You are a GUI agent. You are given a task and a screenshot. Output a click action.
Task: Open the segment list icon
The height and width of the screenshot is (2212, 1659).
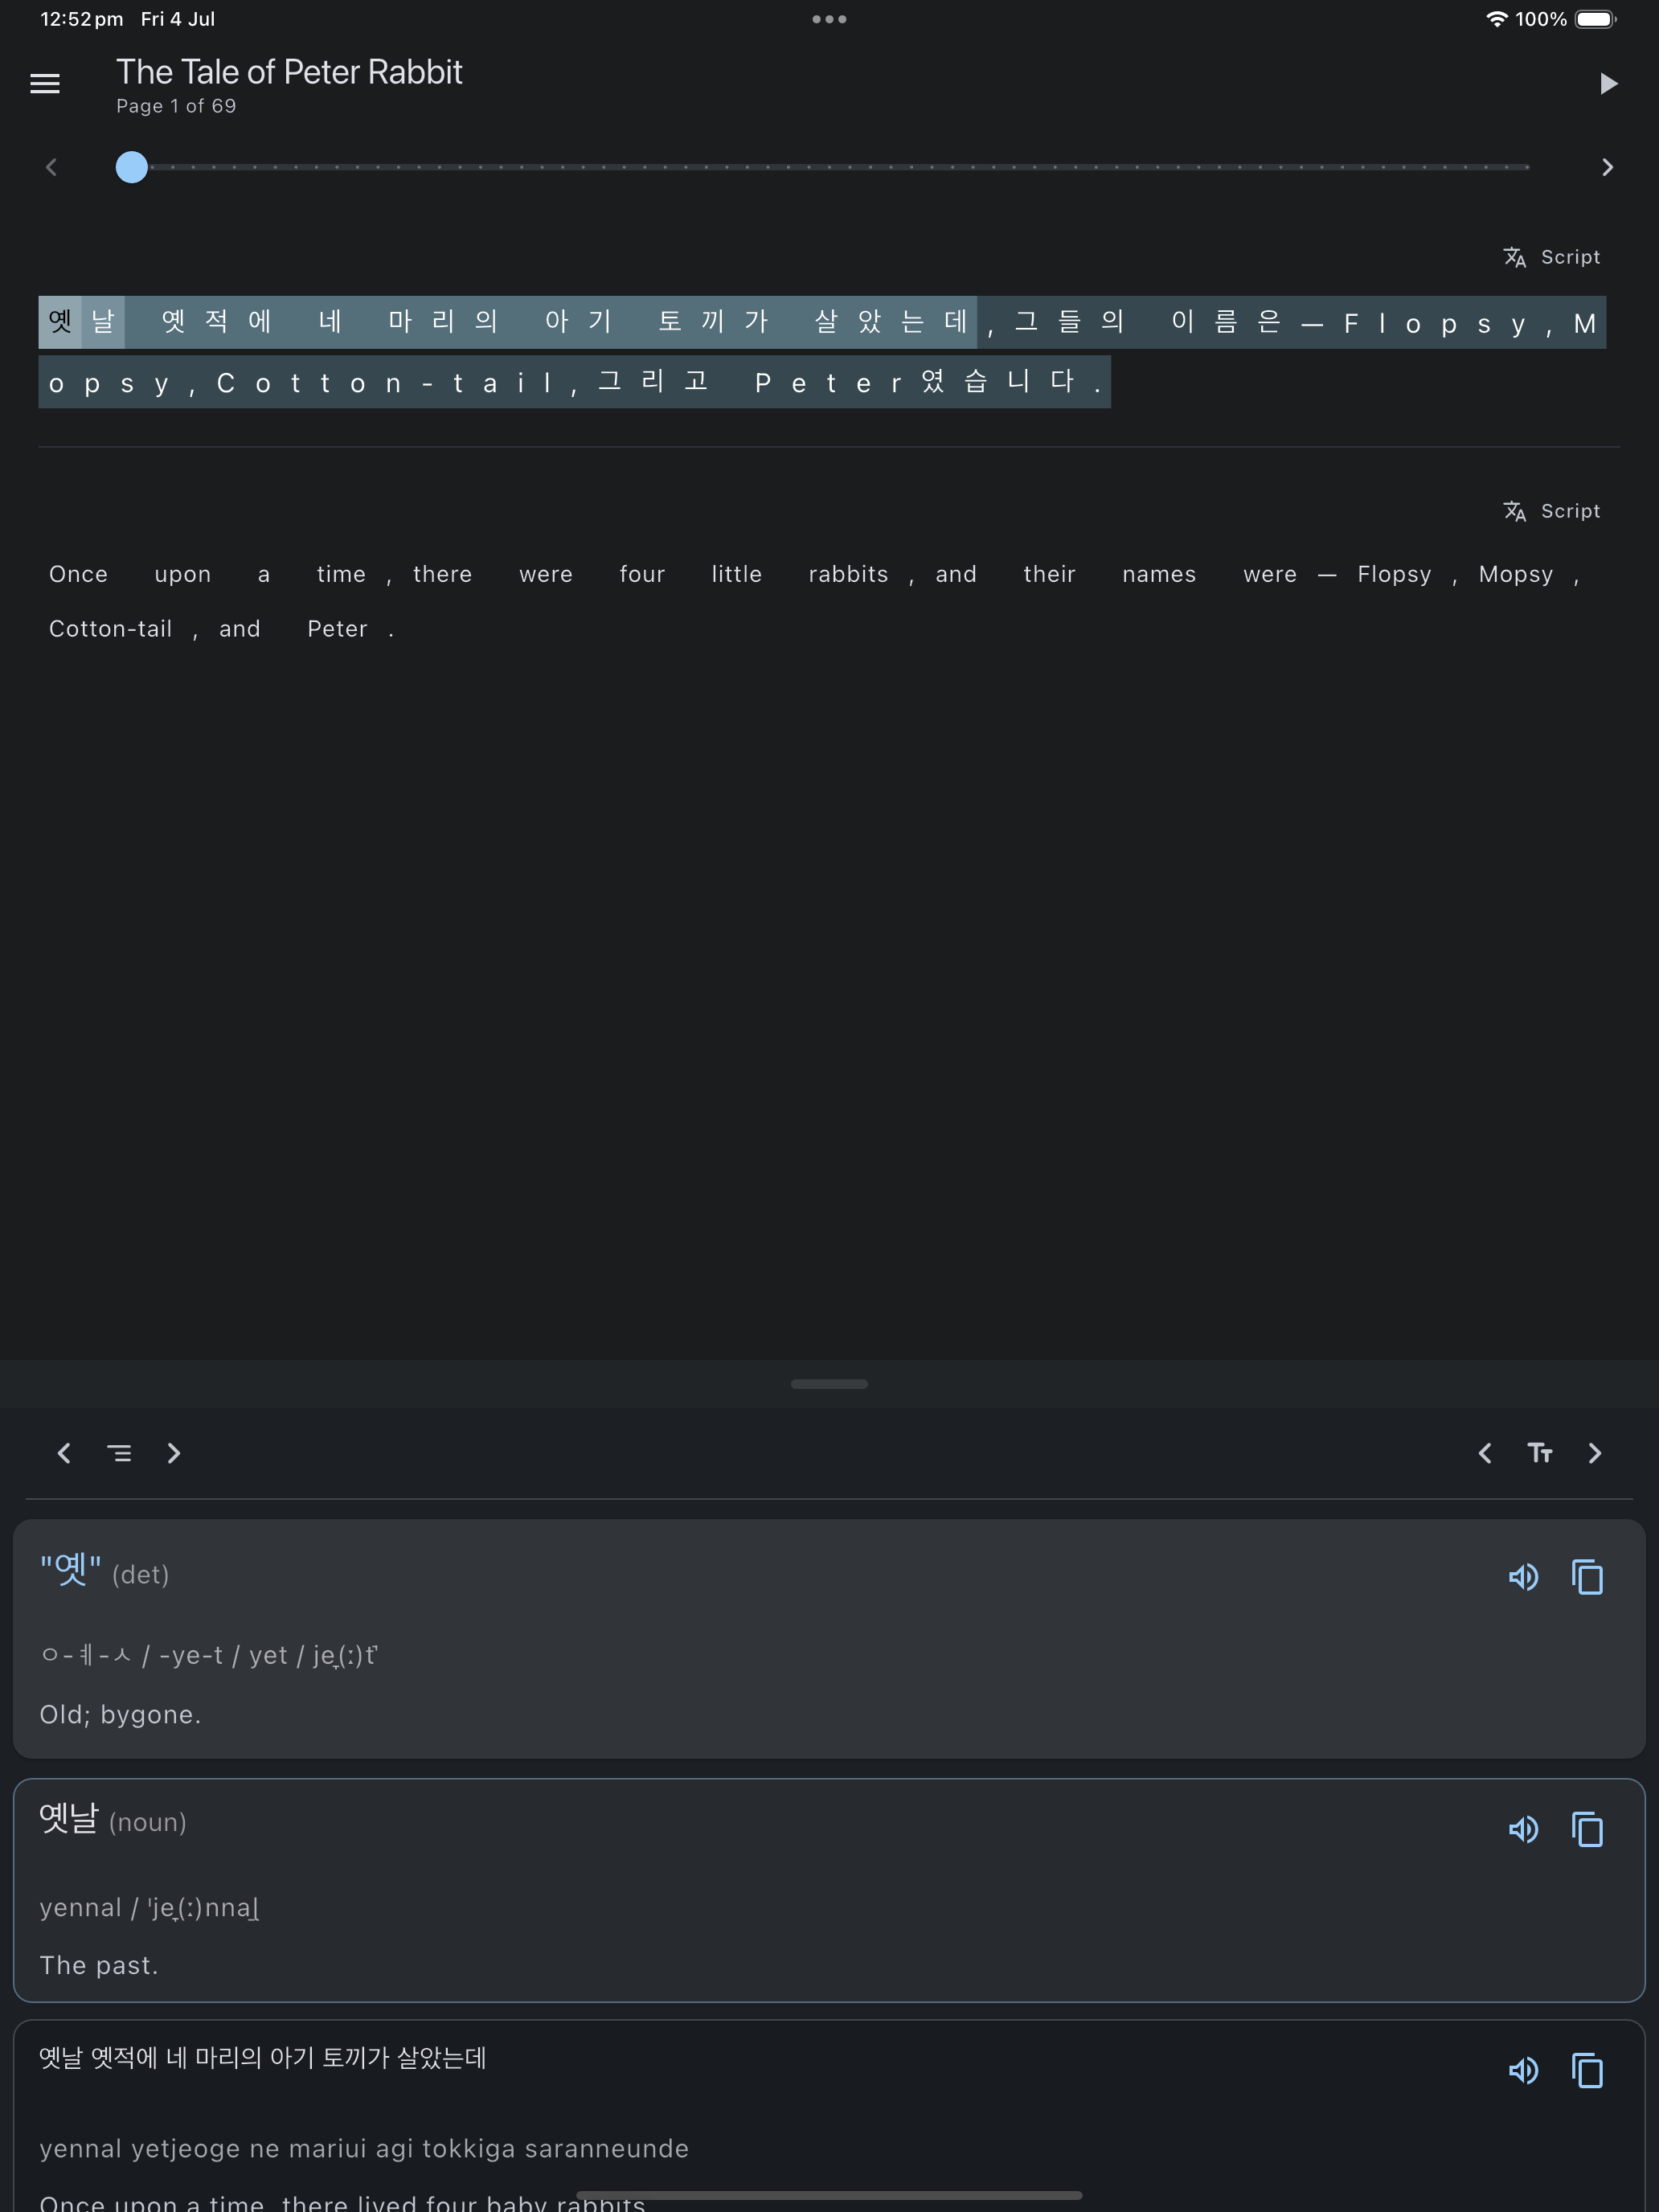click(x=119, y=1453)
